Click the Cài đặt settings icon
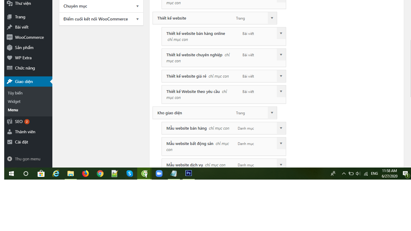 [10, 142]
